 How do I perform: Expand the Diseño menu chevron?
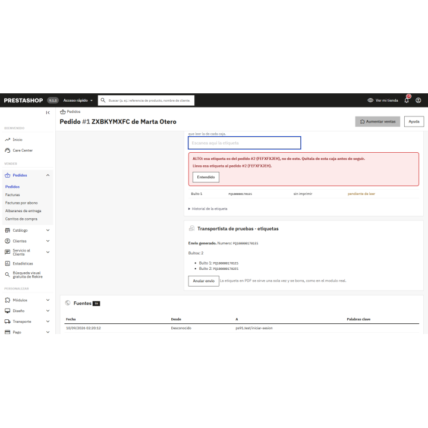coord(48,311)
